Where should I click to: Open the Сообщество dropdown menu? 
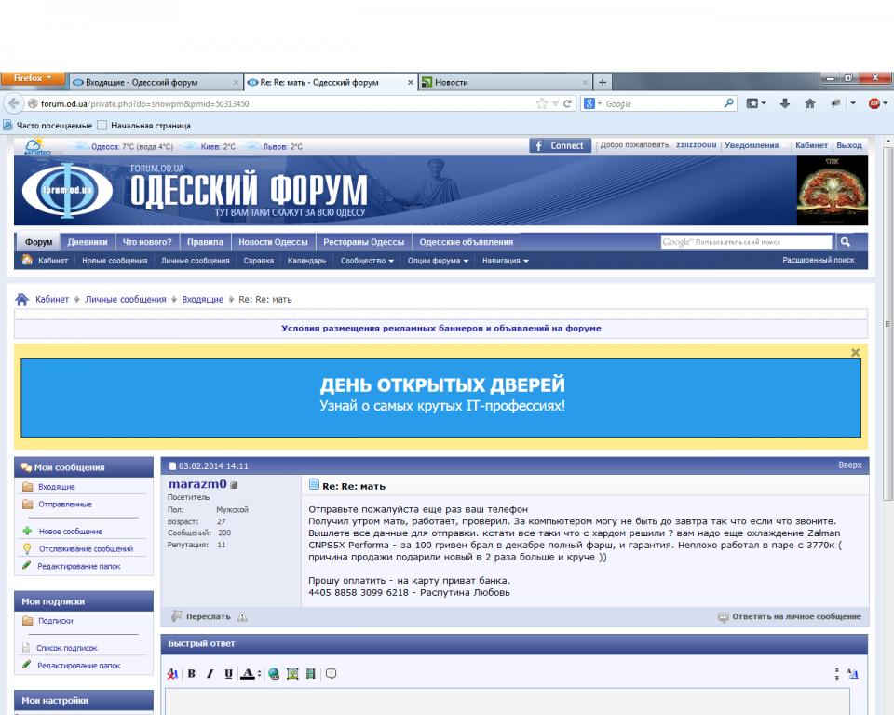pos(367,261)
